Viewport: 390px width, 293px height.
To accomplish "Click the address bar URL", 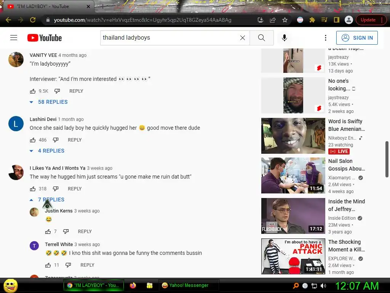I will pos(142,20).
